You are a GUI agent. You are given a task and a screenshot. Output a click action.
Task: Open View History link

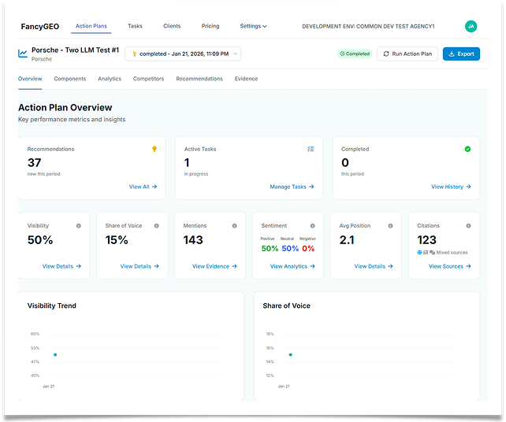[x=451, y=187]
